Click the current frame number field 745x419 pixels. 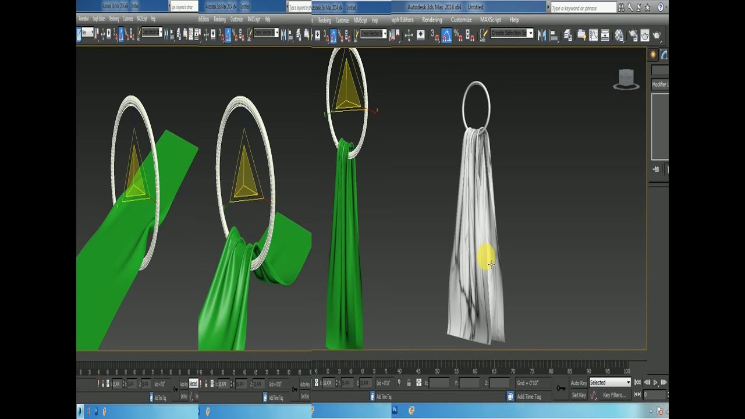click(654, 395)
